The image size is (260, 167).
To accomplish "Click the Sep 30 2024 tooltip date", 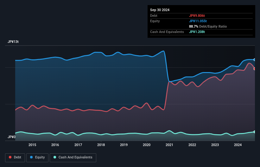I will pyautogui.click(x=160, y=10).
